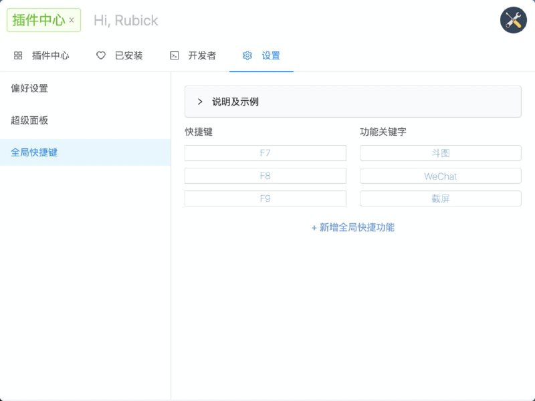Click the gear icon beside 设置
The height and width of the screenshot is (401, 535).
pyautogui.click(x=247, y=55)
